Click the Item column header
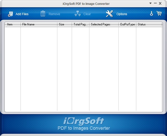Screen dimensions: 167x136 click(x=13, y=25)
